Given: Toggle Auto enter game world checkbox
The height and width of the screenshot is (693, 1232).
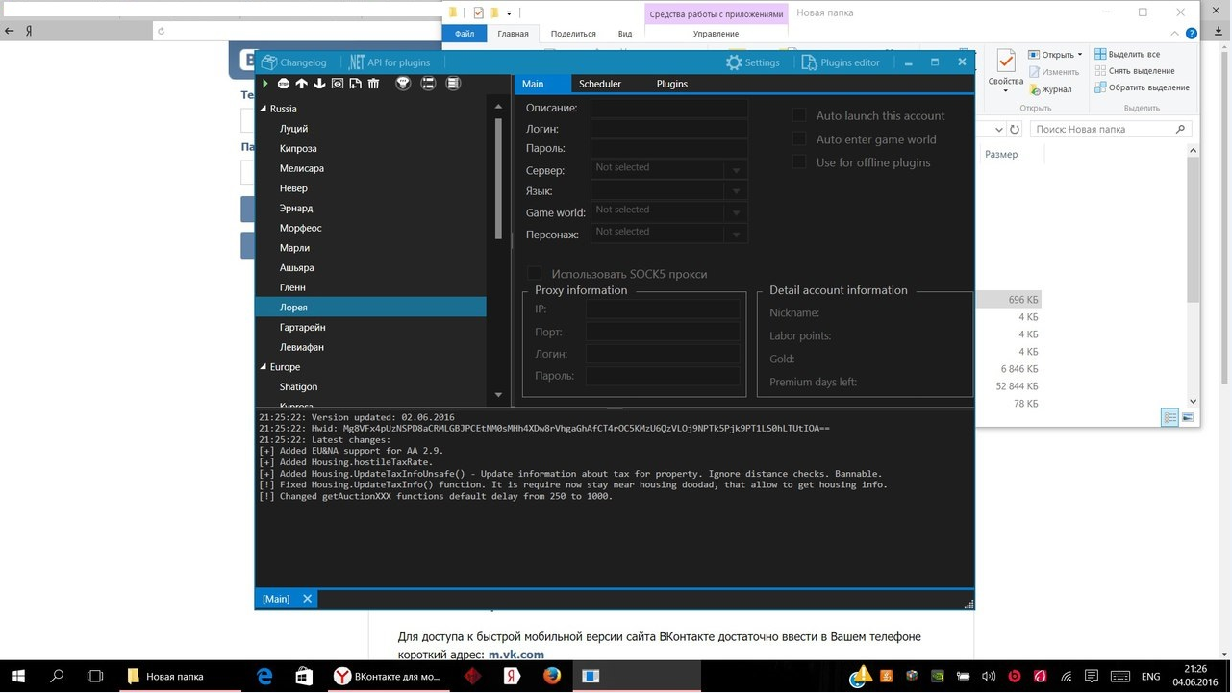Looking at the screenshot, I should point(798,138).
